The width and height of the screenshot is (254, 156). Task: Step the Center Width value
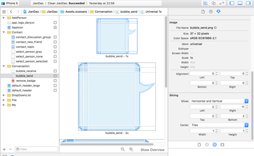(x=217, y=131)
